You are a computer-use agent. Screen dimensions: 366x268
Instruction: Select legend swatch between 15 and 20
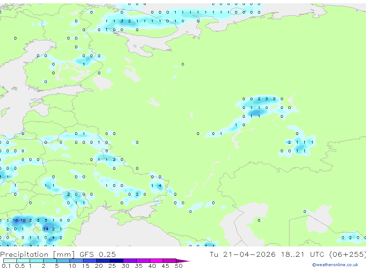click(x=90, y=261)
